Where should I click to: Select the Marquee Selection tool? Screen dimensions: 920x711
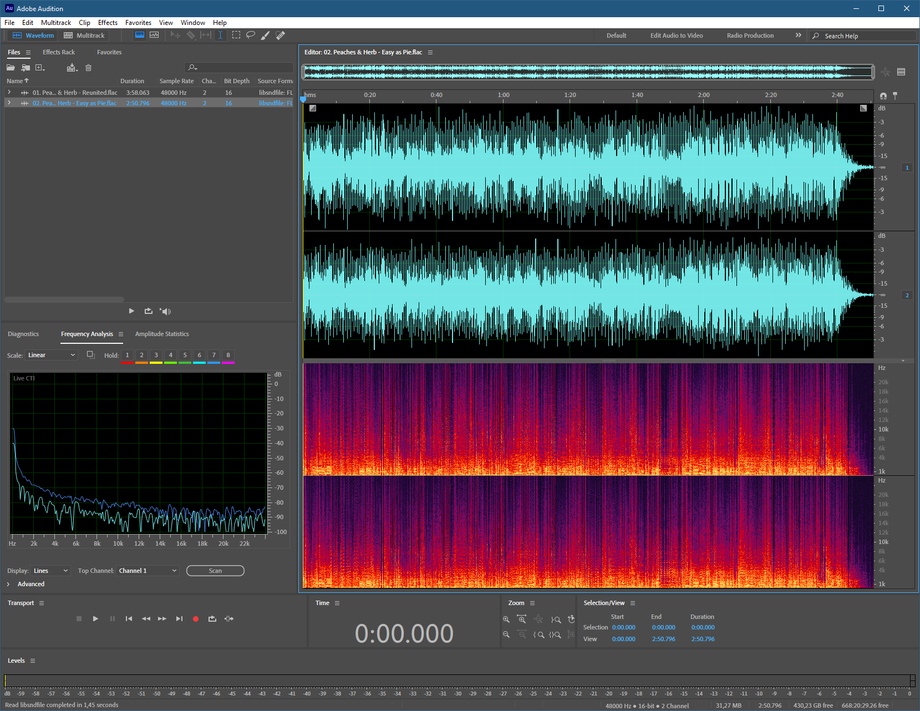click(x=236, y=35)
